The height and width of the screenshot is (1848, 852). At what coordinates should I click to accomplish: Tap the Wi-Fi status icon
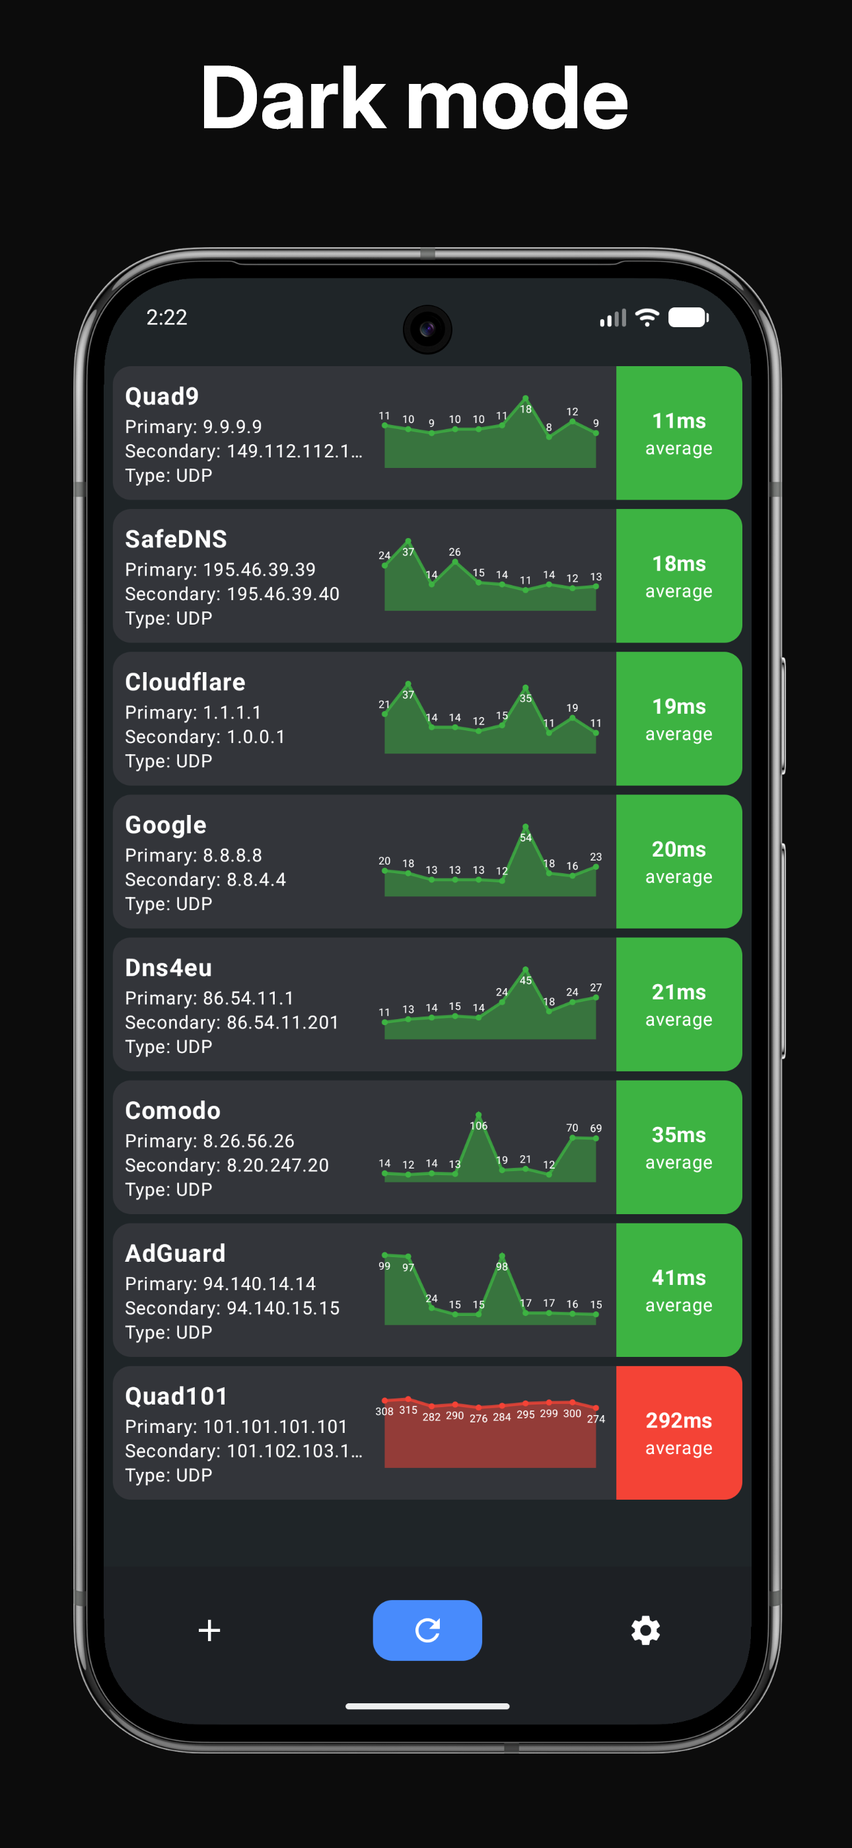(647, 317)
